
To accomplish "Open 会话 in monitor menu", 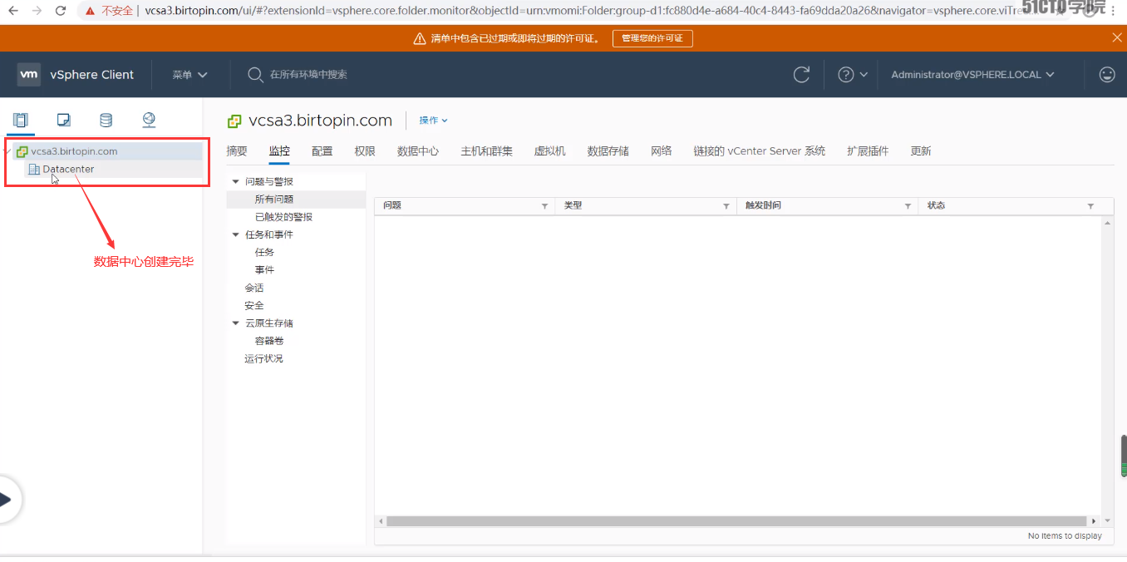I will [x=254, y=288].
